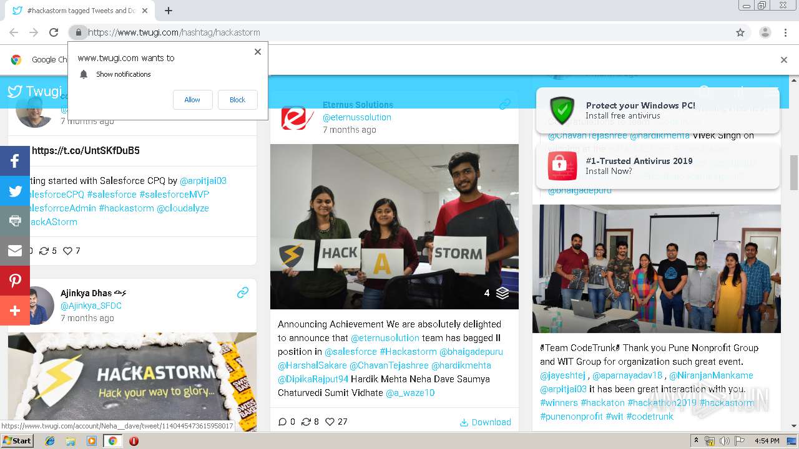Open Chrome profile avatar icon

(x=765, y=32)
